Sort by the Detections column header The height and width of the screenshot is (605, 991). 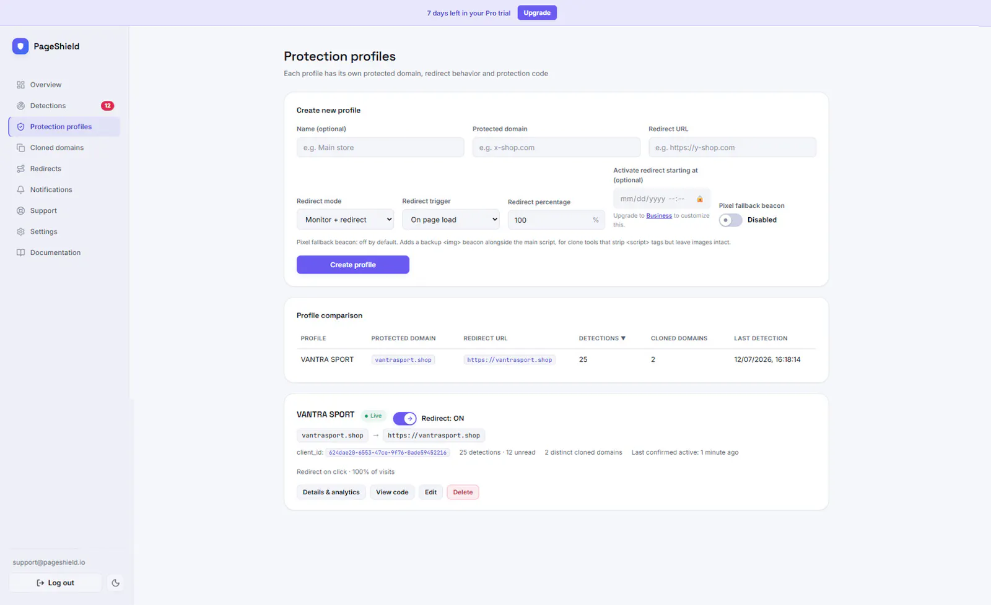click(602, 338)
